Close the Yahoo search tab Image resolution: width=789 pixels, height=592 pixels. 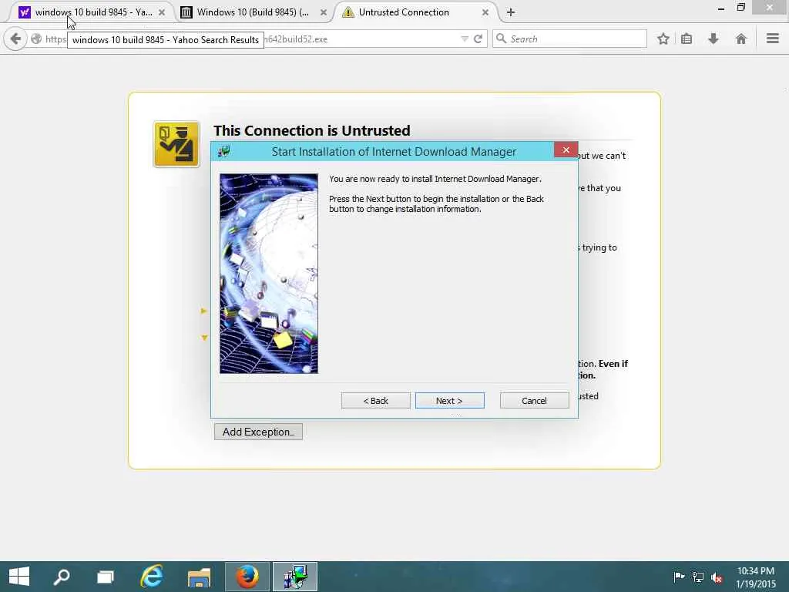(162, 12)
